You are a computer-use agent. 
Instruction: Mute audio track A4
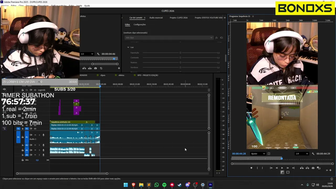point(35,155)
